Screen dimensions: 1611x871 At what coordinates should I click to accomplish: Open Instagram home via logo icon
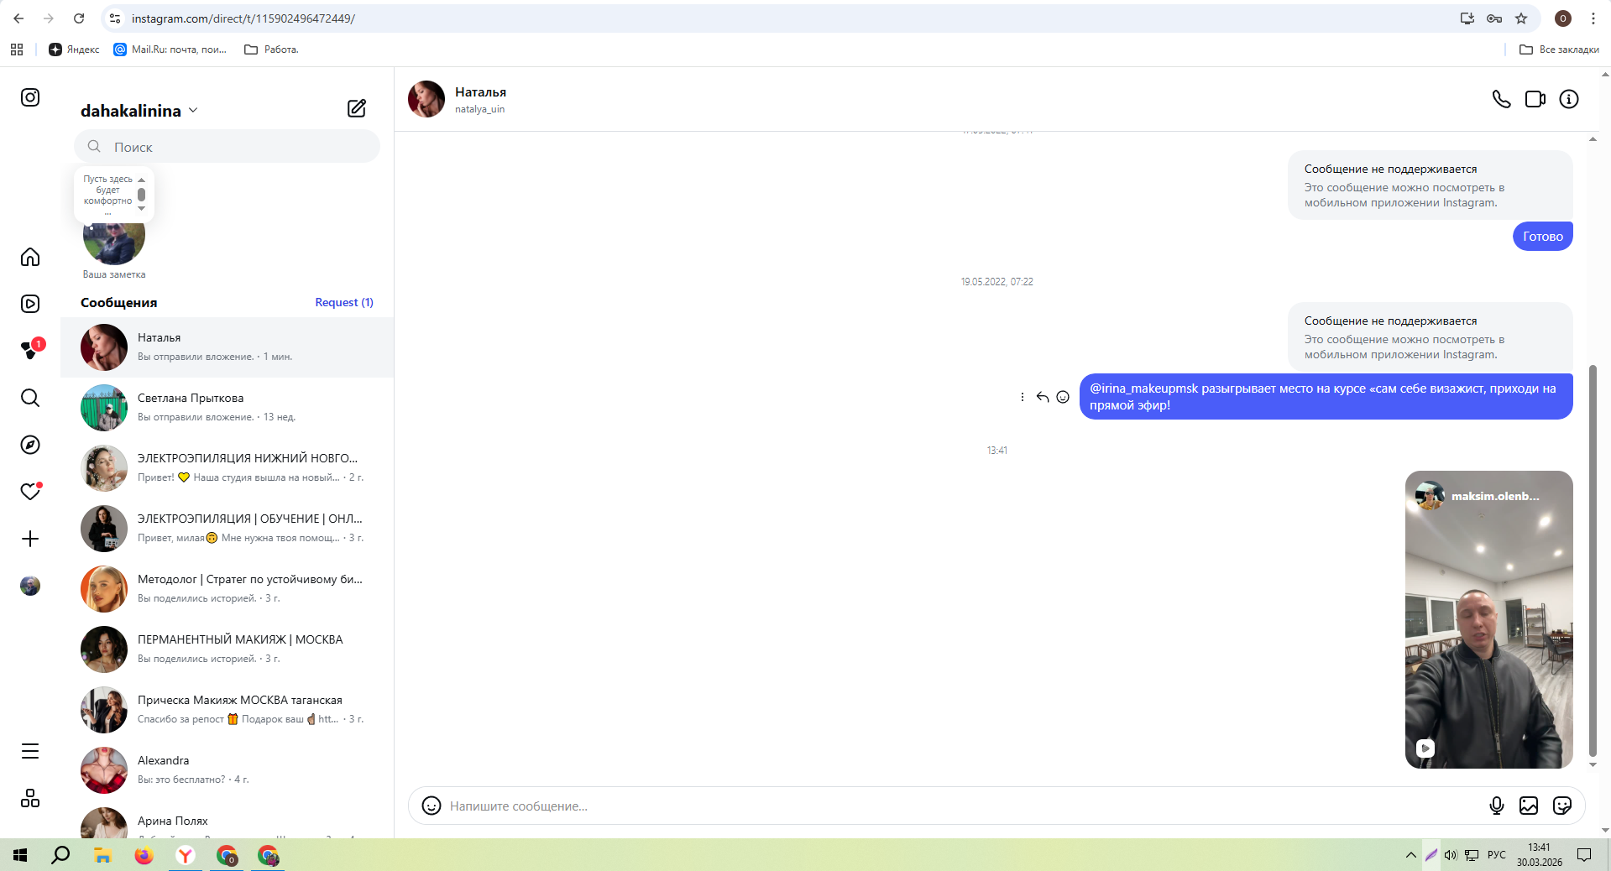30,97
